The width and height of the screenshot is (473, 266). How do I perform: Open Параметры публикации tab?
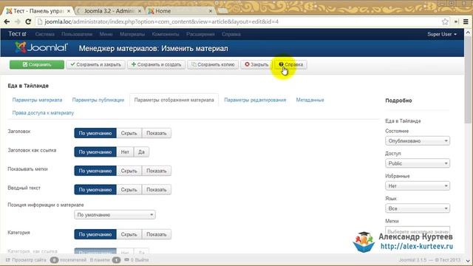[x=98, y=100]
